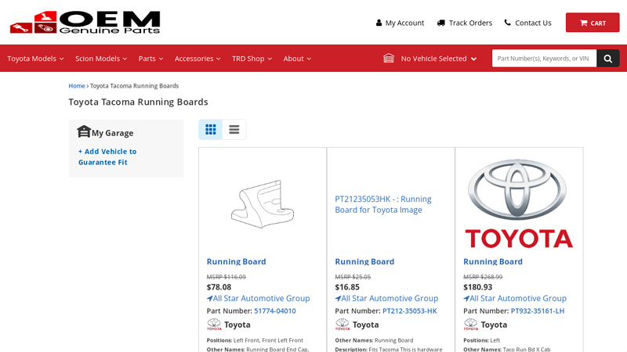
Task: Open My Account page
Action: (x=400, y=23)
